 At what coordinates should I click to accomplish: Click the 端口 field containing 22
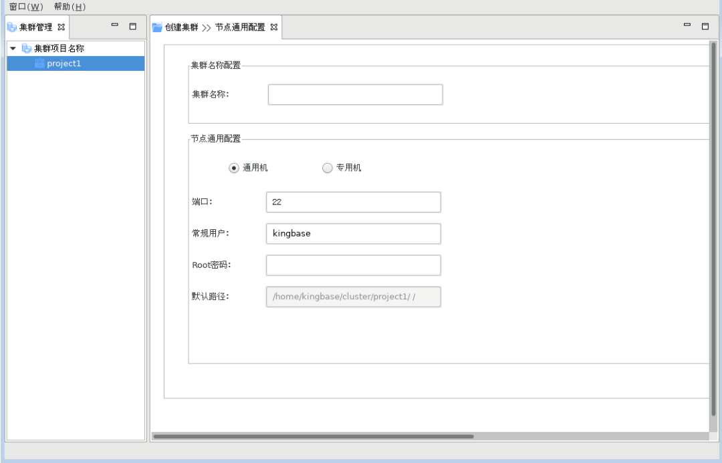point(353,202)
